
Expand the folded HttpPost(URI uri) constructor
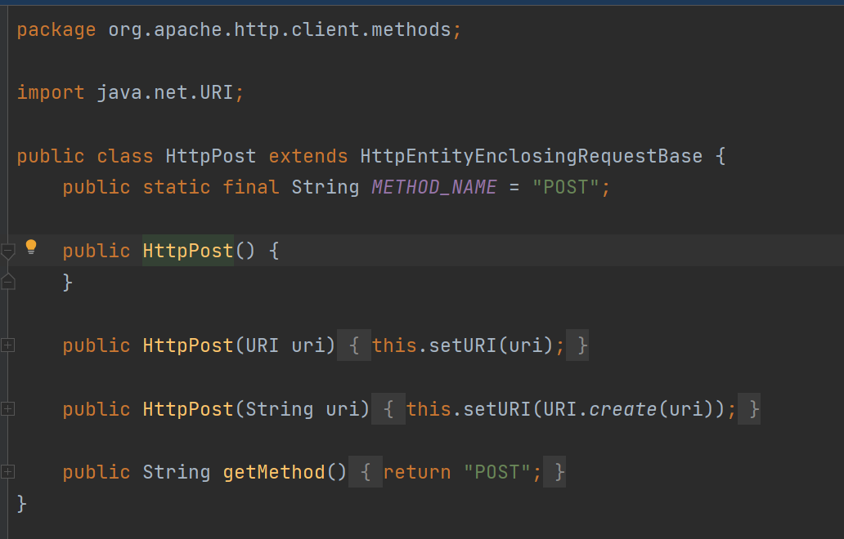(7, 345)
